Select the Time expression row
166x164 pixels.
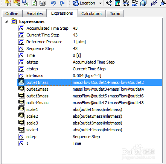pos(30,55)
